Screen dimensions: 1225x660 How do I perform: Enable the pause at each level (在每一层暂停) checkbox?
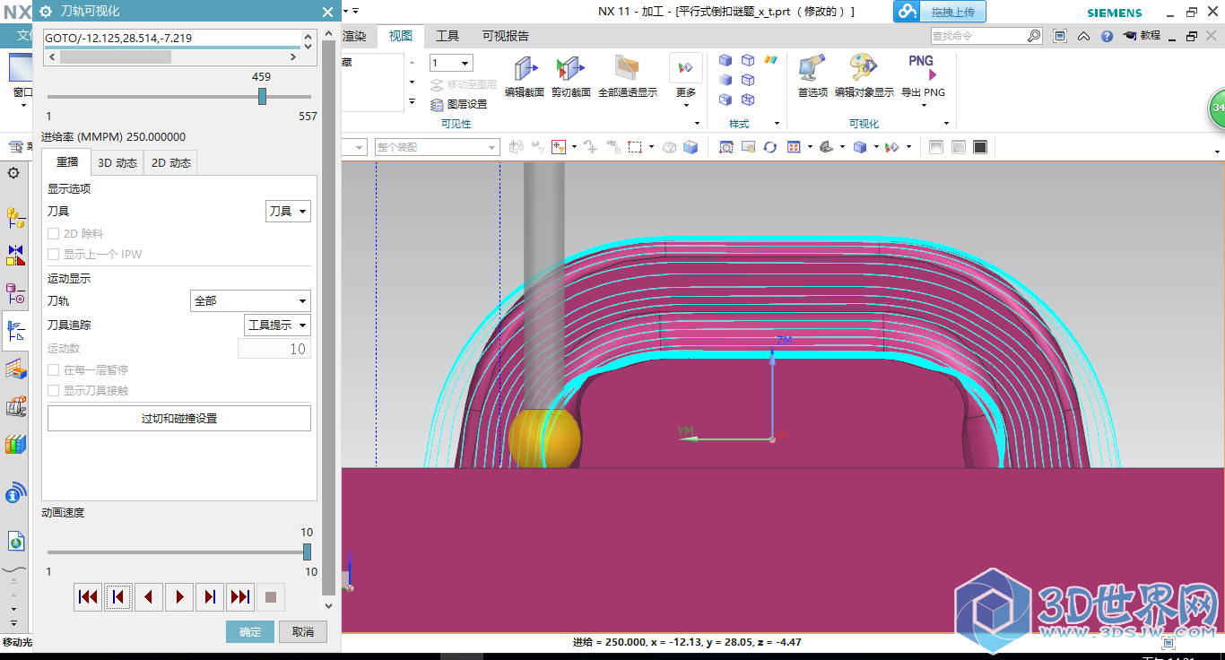[54, 370]
